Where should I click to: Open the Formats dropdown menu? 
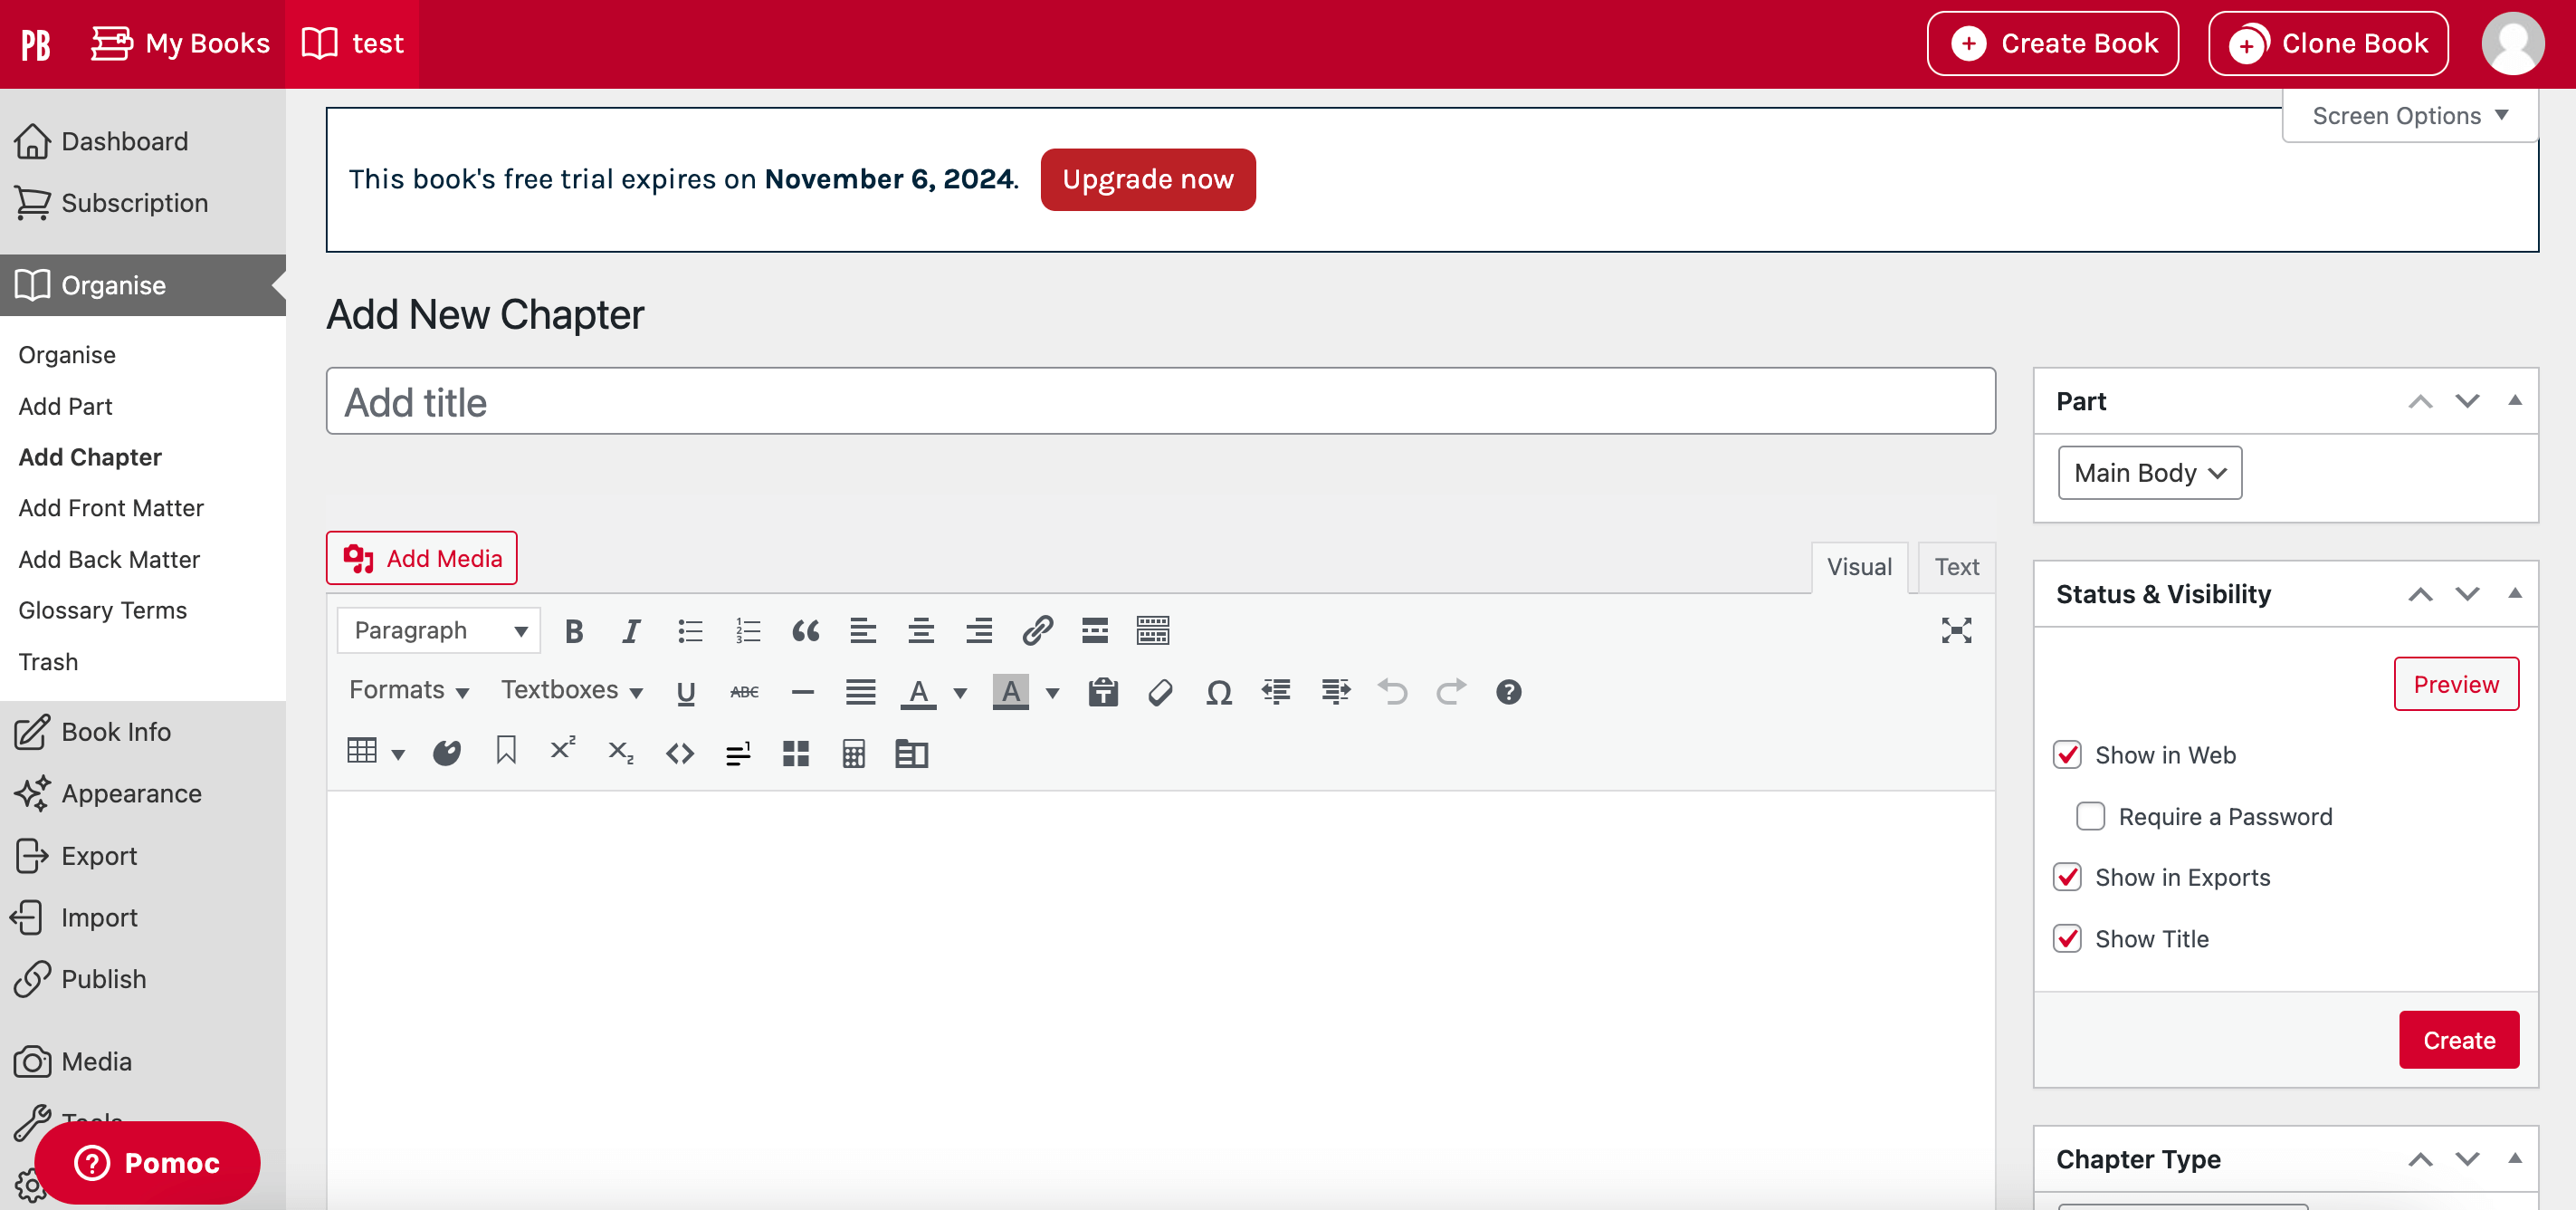pos(405,692)
